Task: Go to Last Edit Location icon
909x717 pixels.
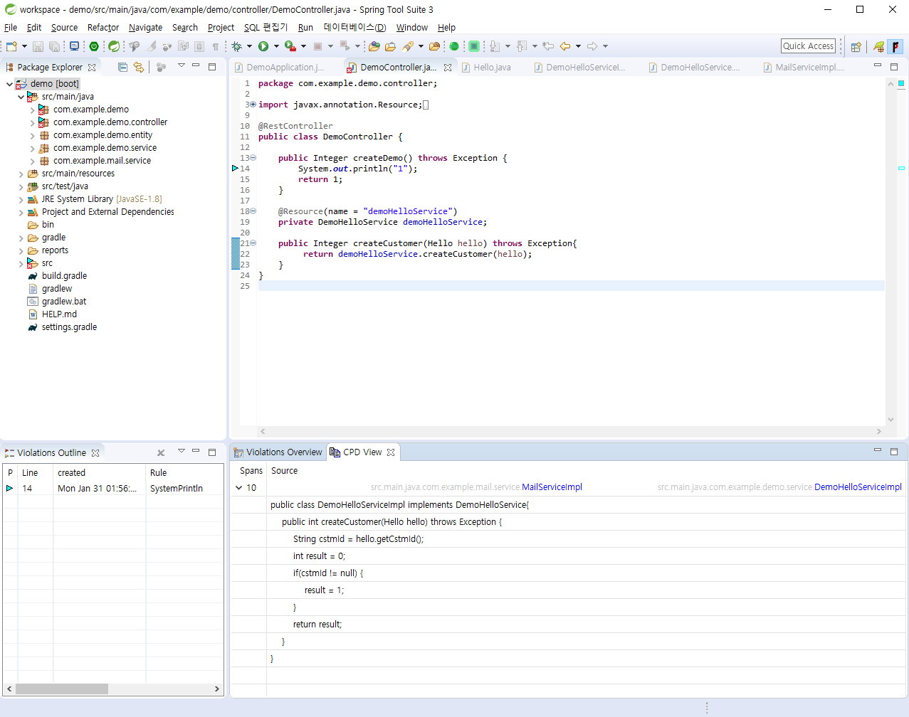Action: tap(548, 46)
